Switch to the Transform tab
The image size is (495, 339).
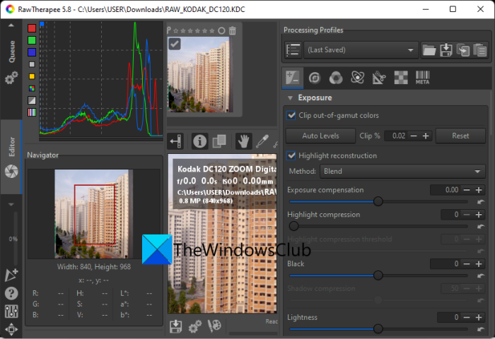coord(378,78)
